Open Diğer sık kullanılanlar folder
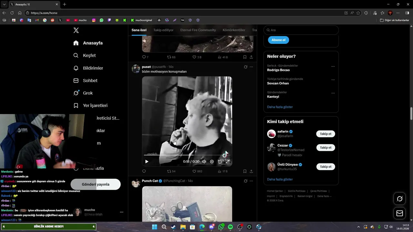413x232 pixels. click(x=395, y=20)
